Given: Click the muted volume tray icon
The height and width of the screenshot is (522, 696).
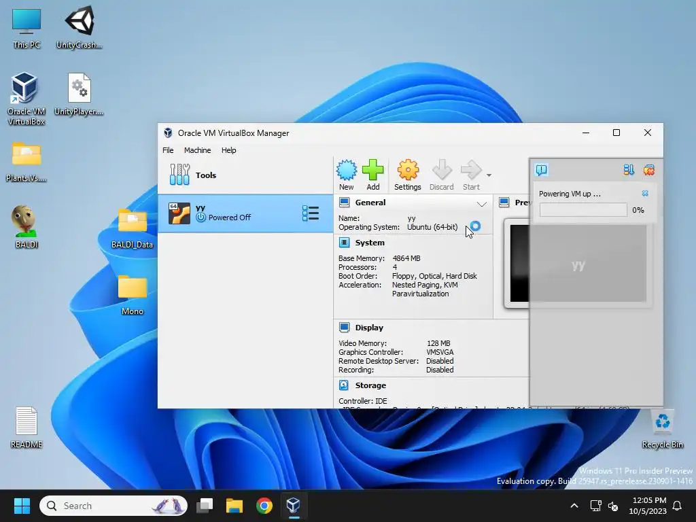Looking at the screenshot, I should pos(613,506).
